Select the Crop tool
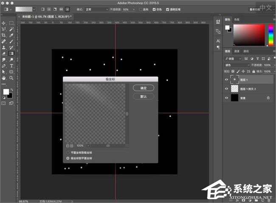Screen dimensions: 276x203 (3, 35)
